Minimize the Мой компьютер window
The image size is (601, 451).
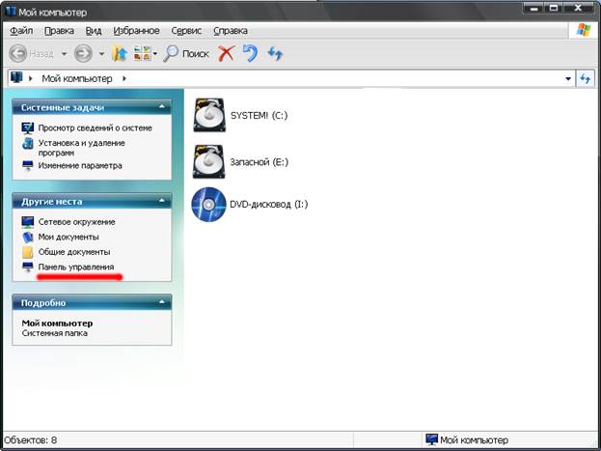(535, 8)
